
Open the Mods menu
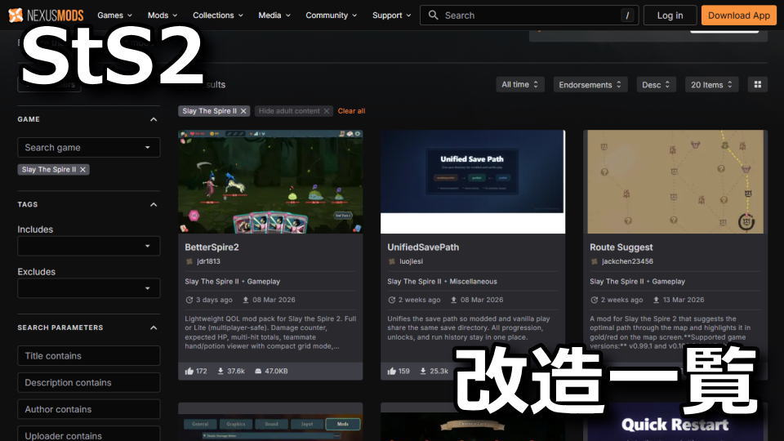[162, 15]
